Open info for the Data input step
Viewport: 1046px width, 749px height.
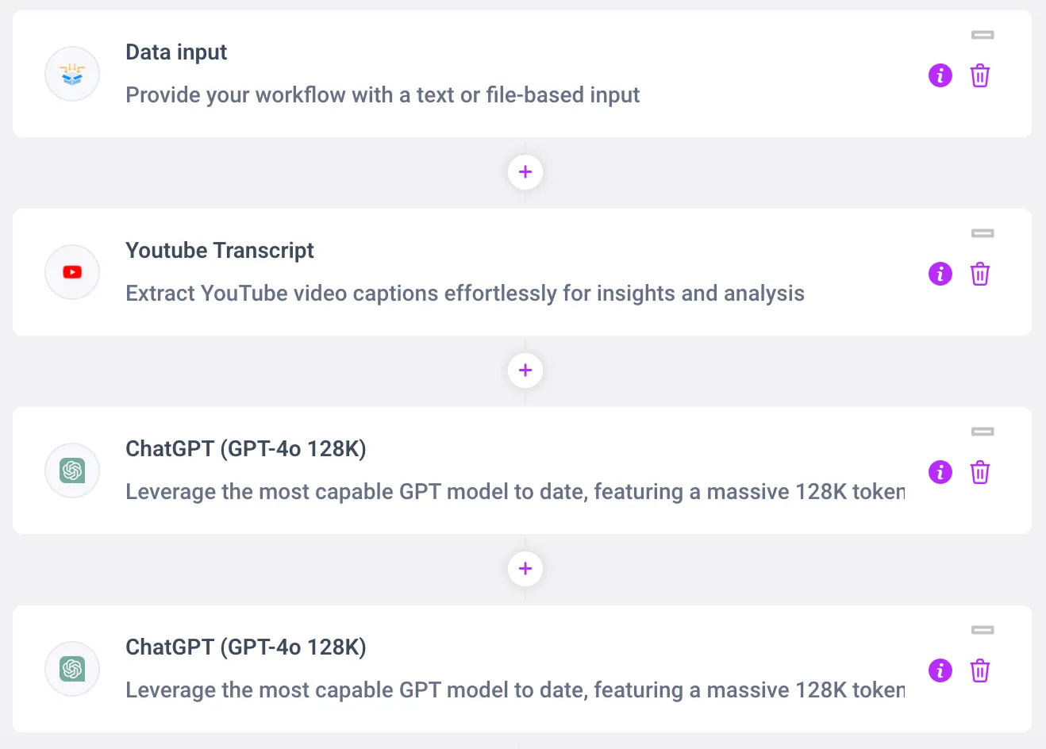point(940,75)
